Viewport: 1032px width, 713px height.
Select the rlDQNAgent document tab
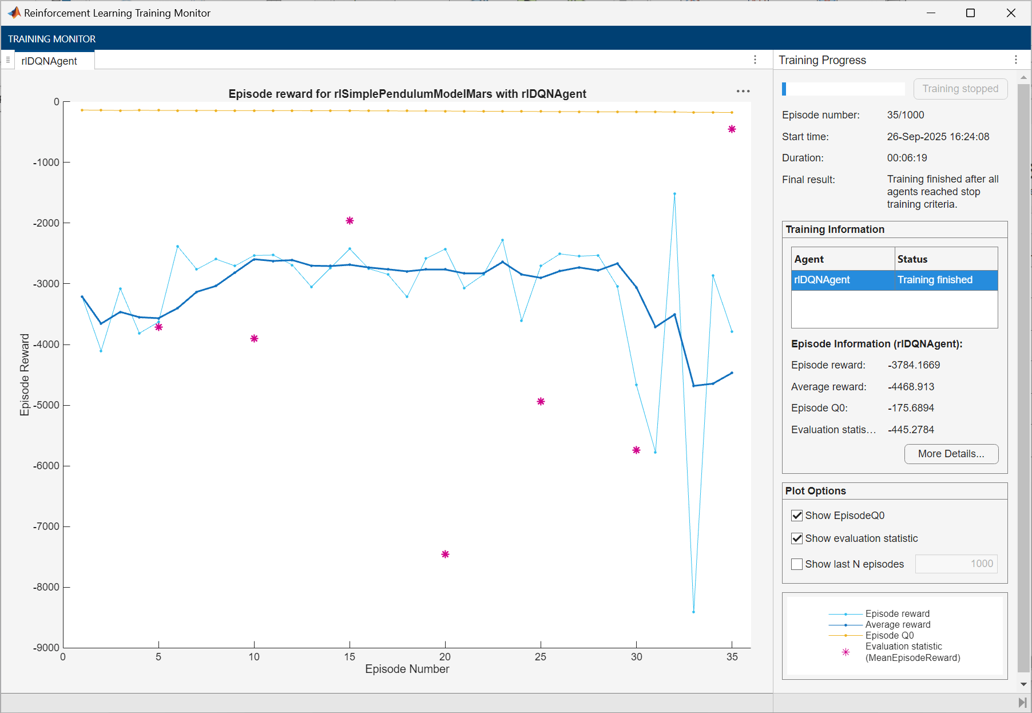coord(49,61)
